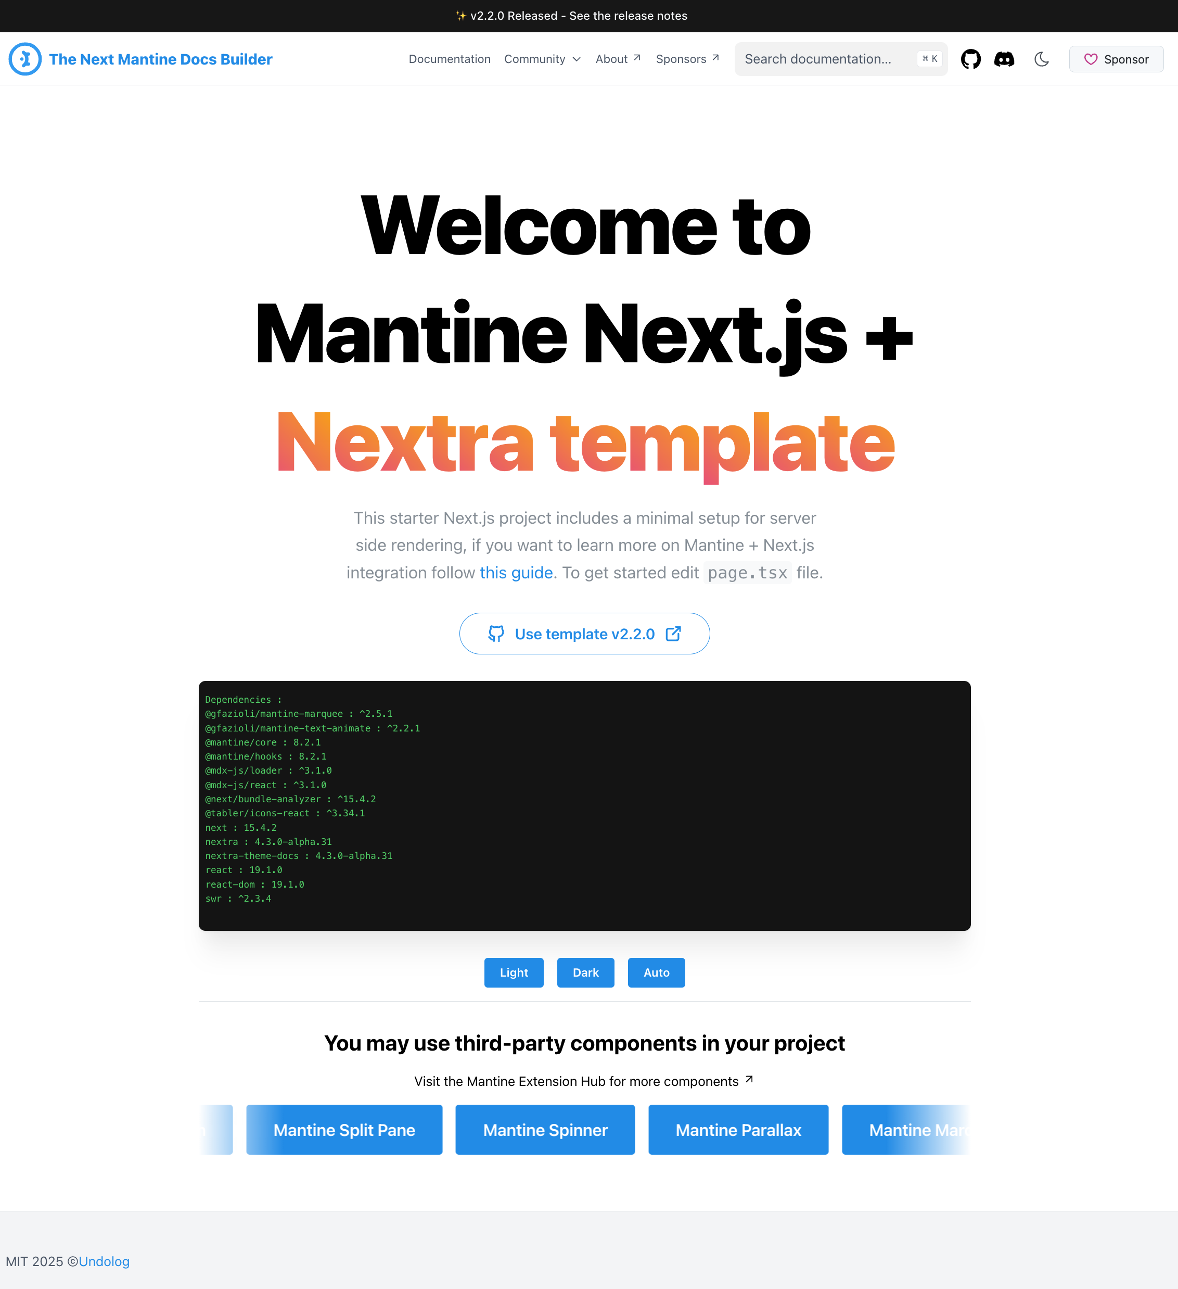Screen dimensions: 1178x1289
Task: Open the Mantine Split Pane card
Action: point(344,1130)
